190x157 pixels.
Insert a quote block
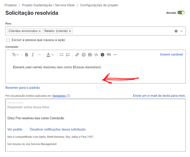coord(109,55)
